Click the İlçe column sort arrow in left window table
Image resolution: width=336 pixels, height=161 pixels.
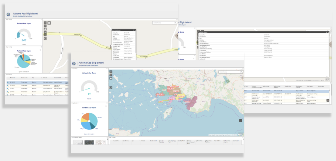tap(42, 78)
